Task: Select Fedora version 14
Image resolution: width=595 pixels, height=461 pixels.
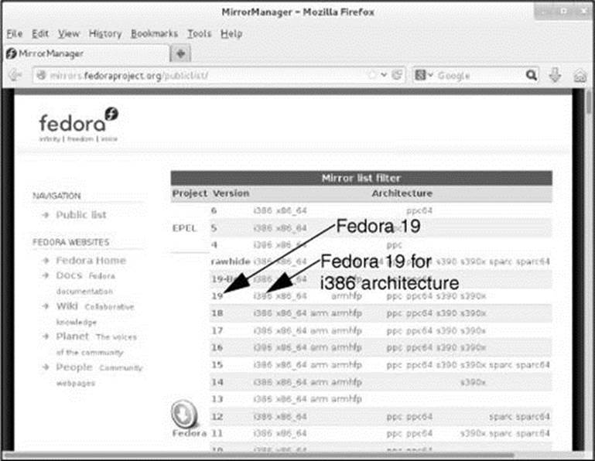Action: click(217, 382)
